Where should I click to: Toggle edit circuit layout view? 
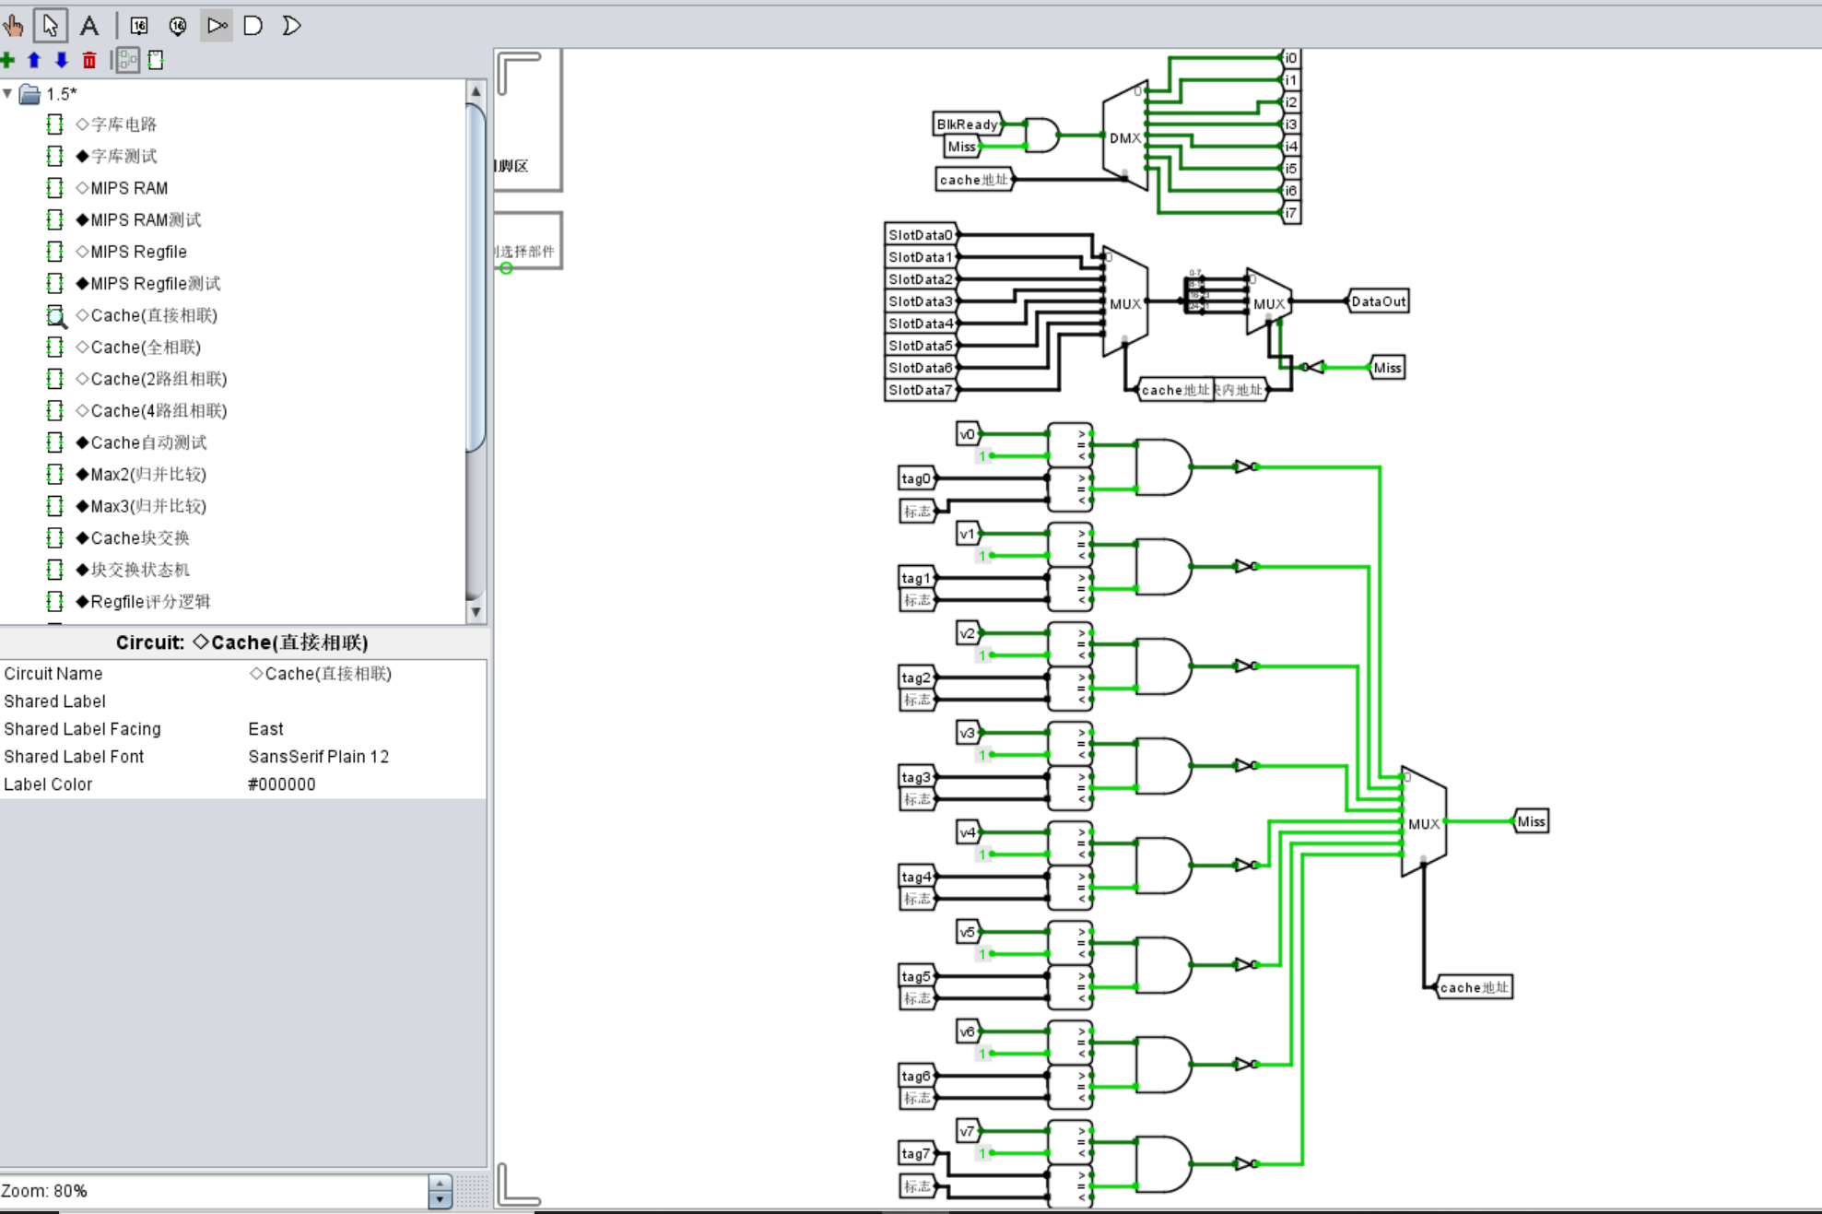pos(128,60)
